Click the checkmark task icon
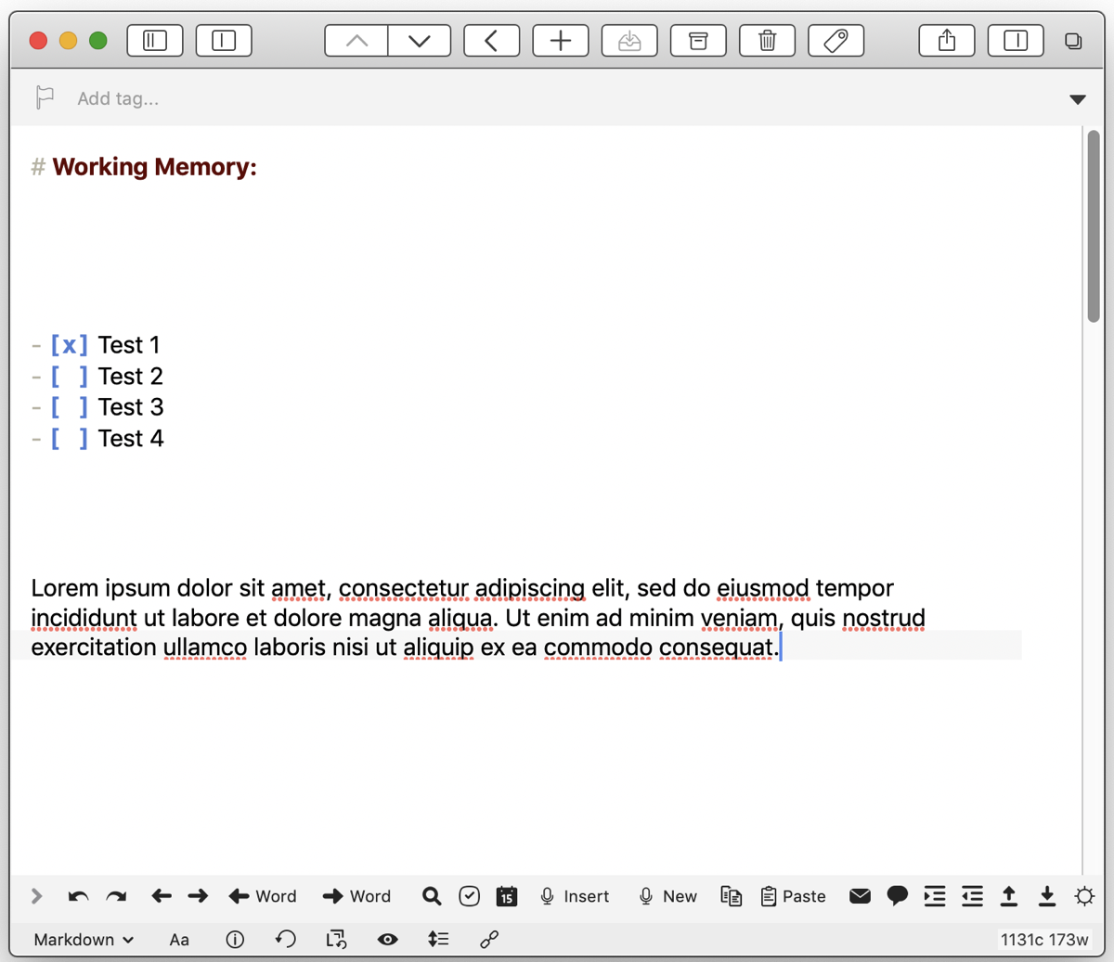The height and width of the screenshot is (962, 1114). (470, 896)
